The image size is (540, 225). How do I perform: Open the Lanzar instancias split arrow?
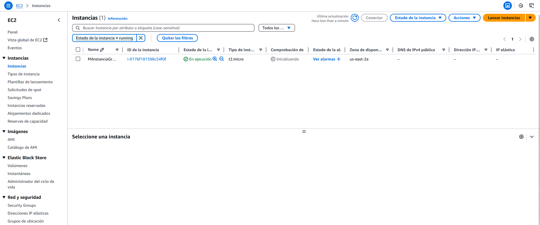tap(530, 18)
